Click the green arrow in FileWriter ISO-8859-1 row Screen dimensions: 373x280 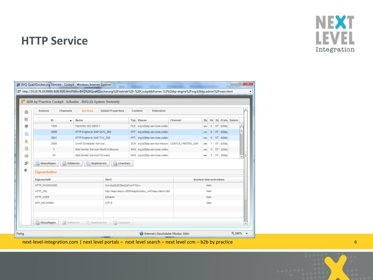pos(205,126)
